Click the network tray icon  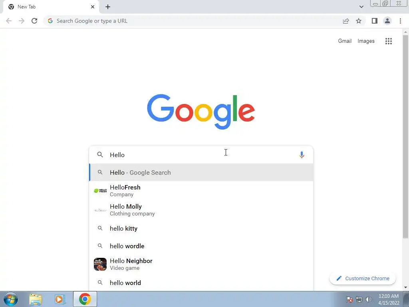359,299
